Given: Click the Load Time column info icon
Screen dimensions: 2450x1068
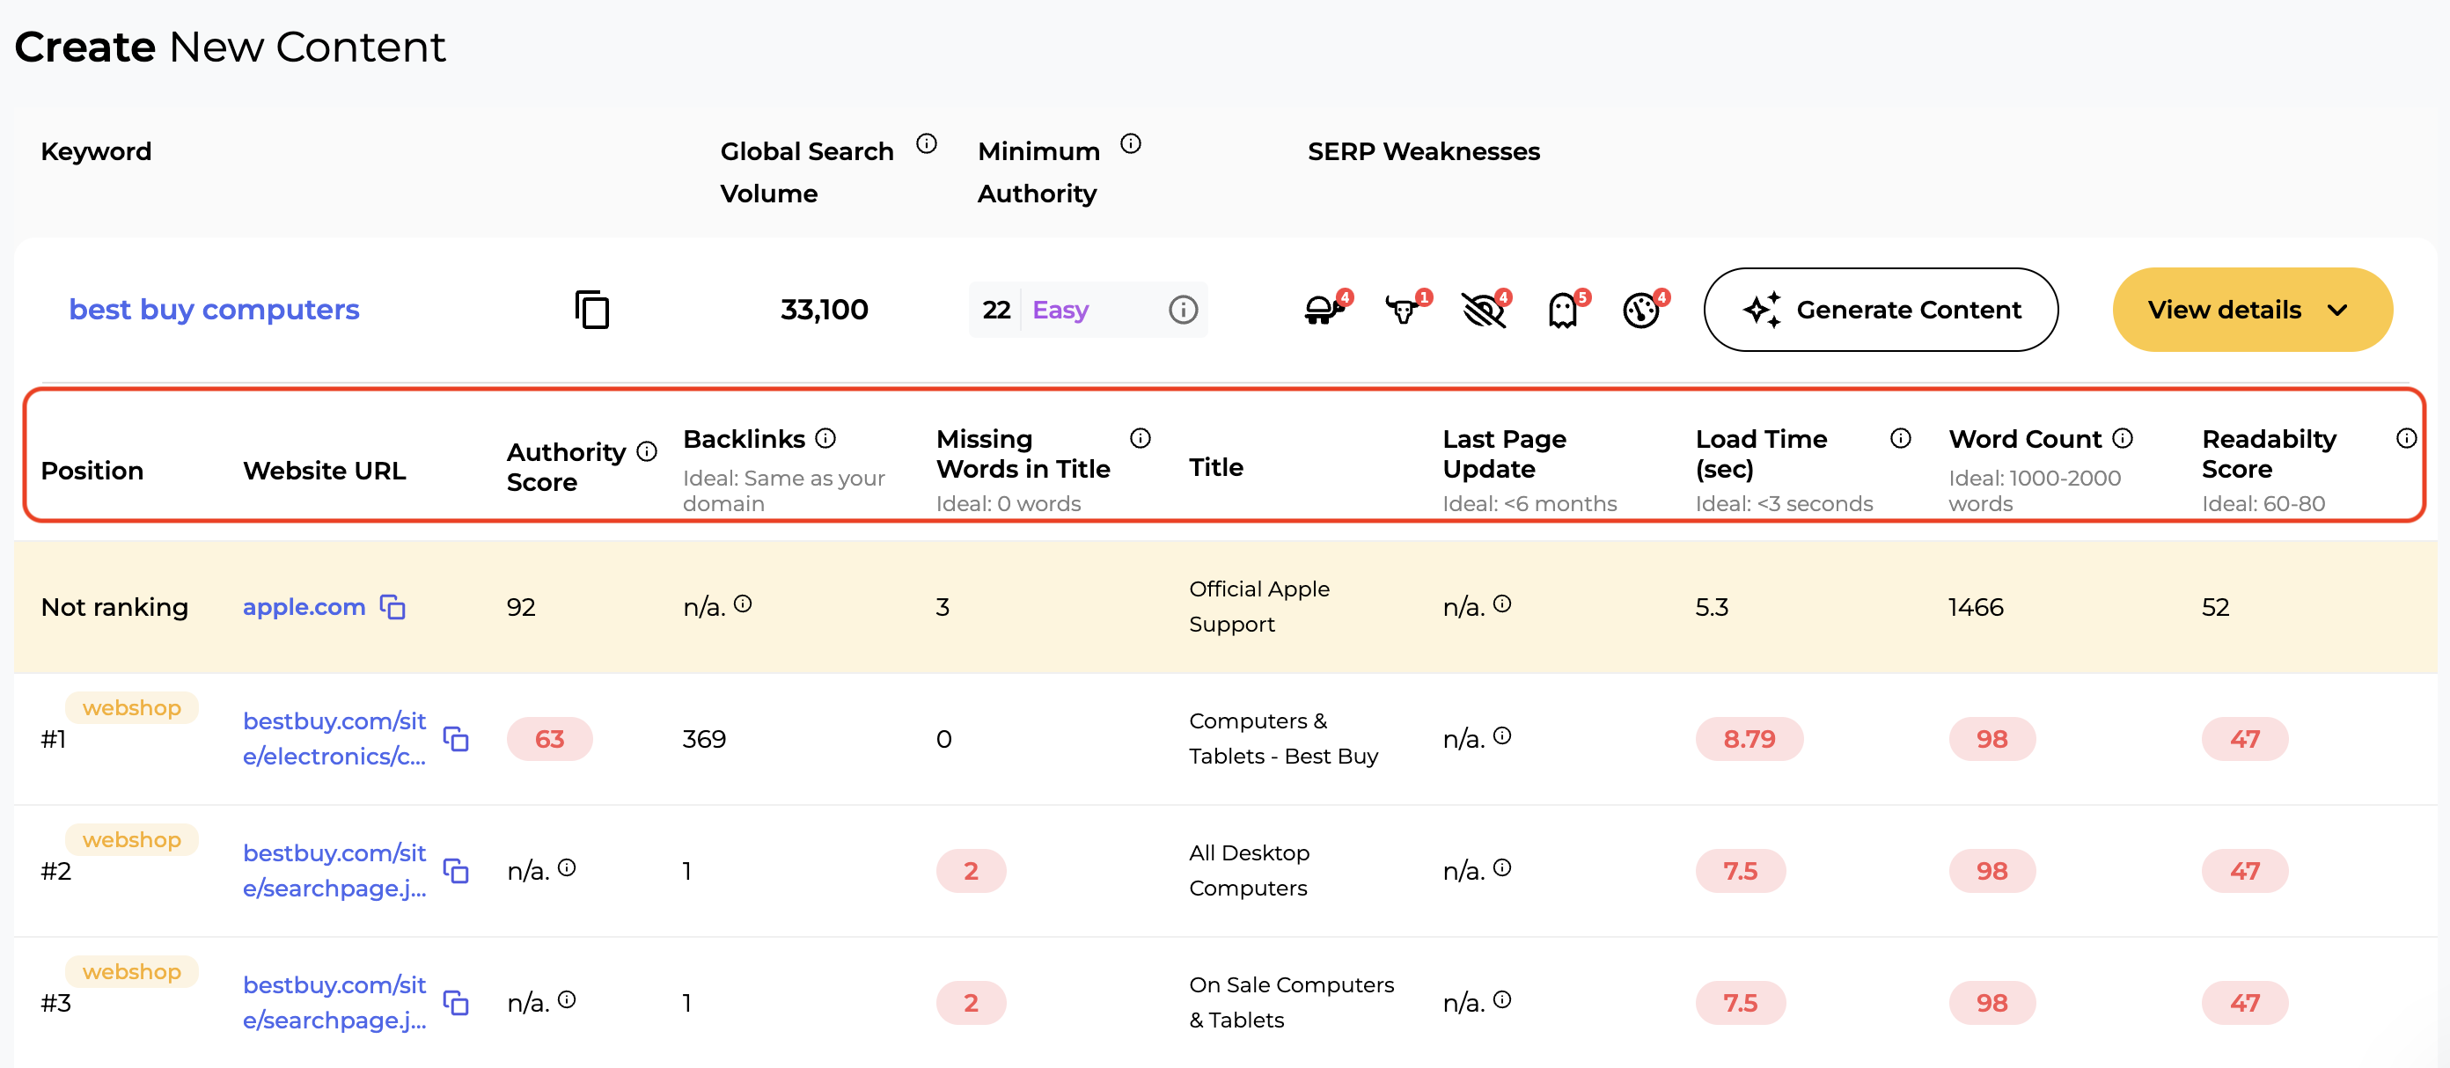Looking at the screenshot, I should click(1900, 437).
